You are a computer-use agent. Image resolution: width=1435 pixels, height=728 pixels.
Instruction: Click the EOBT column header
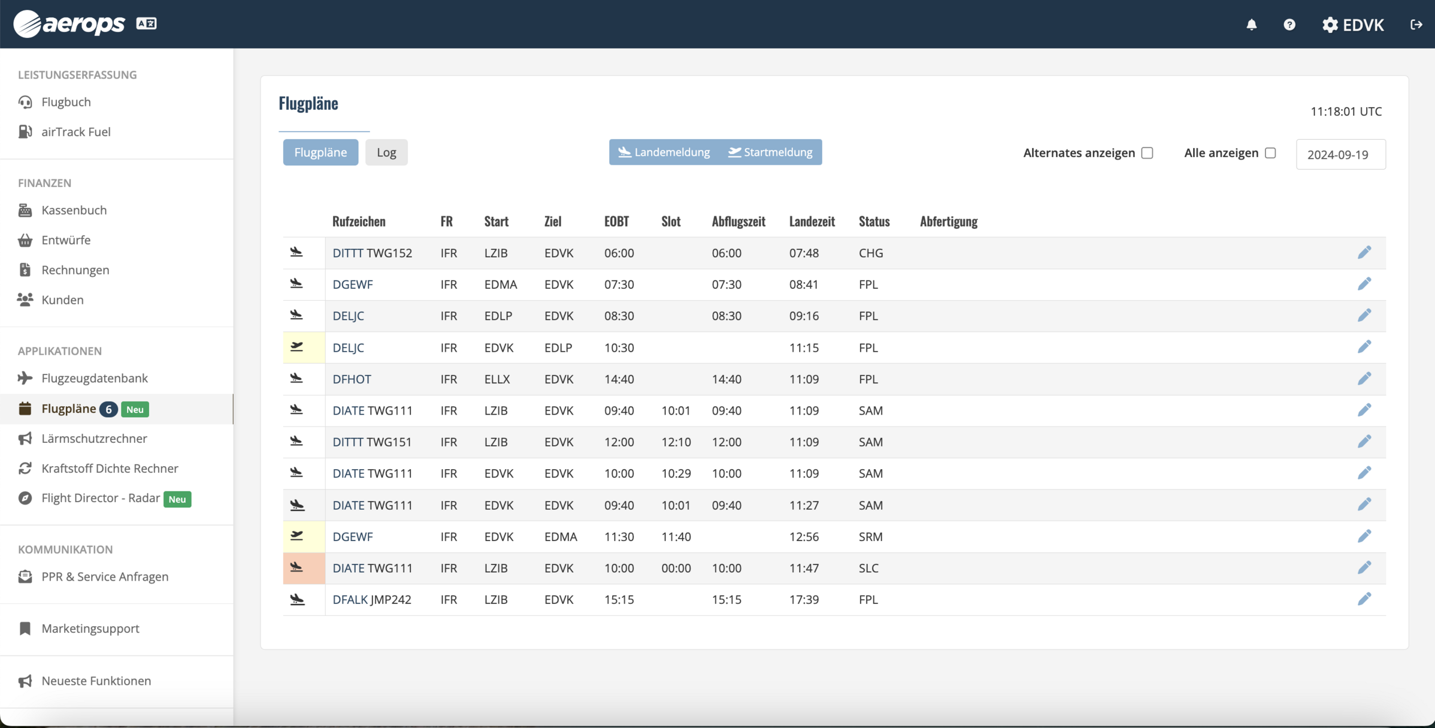[x=616, y=221]
